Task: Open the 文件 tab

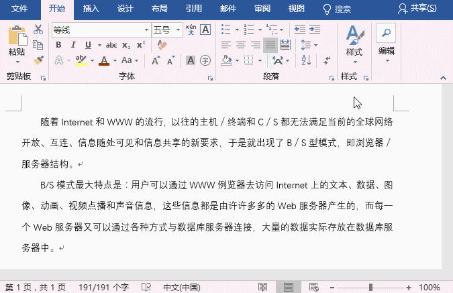Action: point(19,9)
